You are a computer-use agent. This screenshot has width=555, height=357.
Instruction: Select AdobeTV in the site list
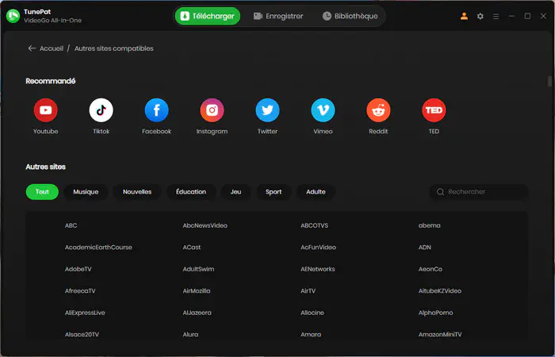pyautogui.click(x=78, y=269)
